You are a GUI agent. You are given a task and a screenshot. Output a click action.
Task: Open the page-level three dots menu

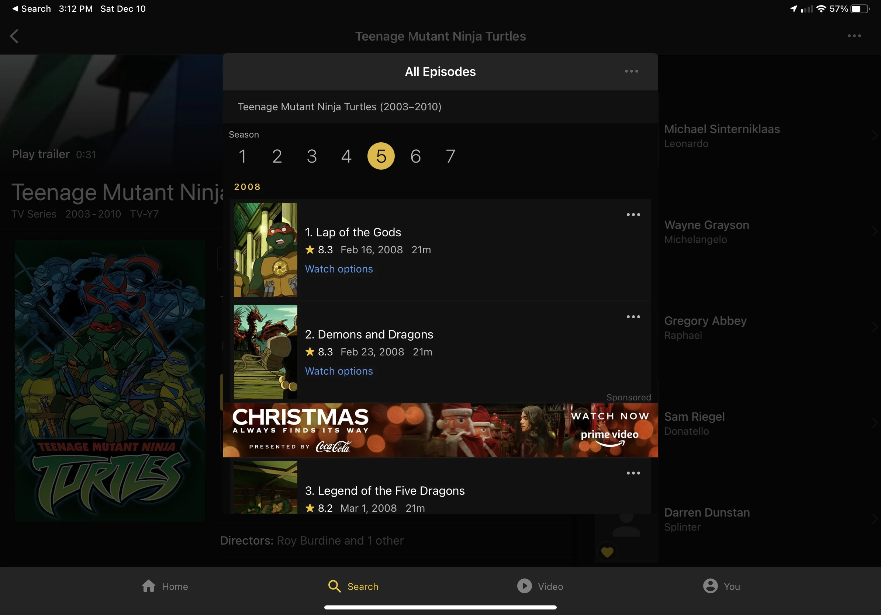(x=854, y=36)
